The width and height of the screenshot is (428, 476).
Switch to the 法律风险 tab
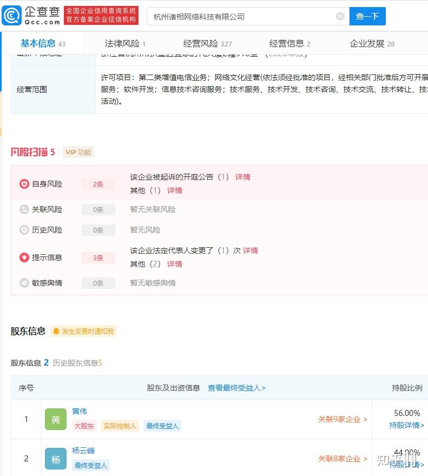pyautogui.click(x=125, y=44)
